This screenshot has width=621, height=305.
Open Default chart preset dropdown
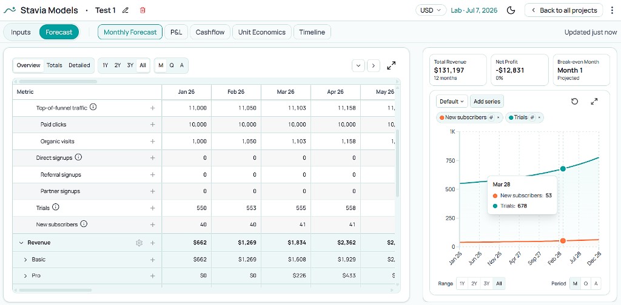pyautogui.click(x=452, y=102)
